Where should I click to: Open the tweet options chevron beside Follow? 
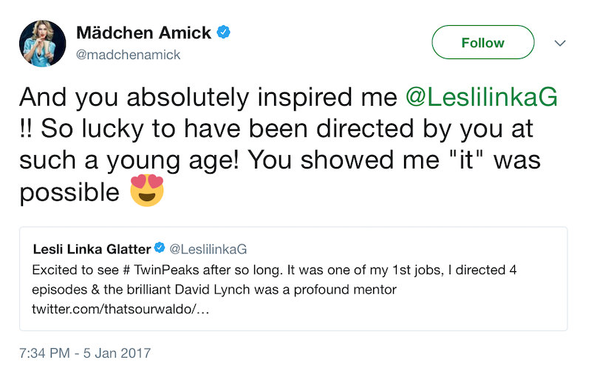coord(559,43)
